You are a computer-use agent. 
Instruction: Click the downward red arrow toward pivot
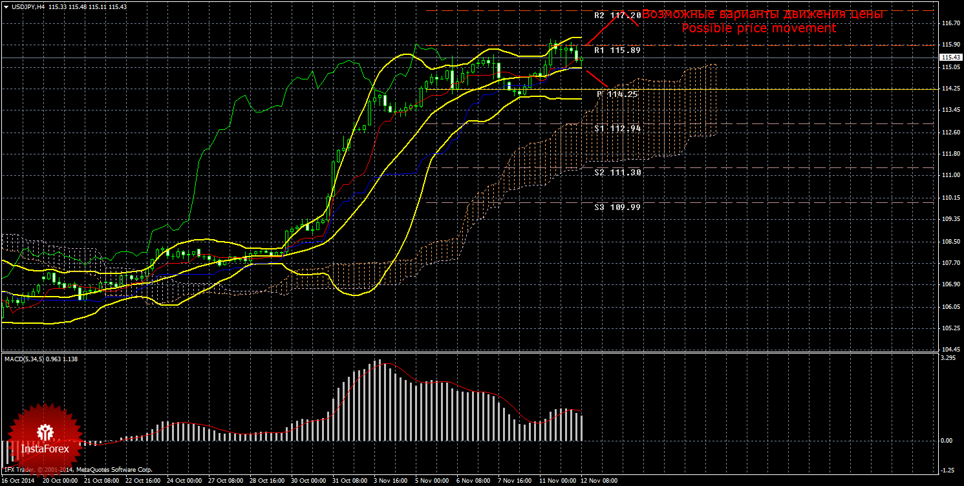[x=597, y=78]
